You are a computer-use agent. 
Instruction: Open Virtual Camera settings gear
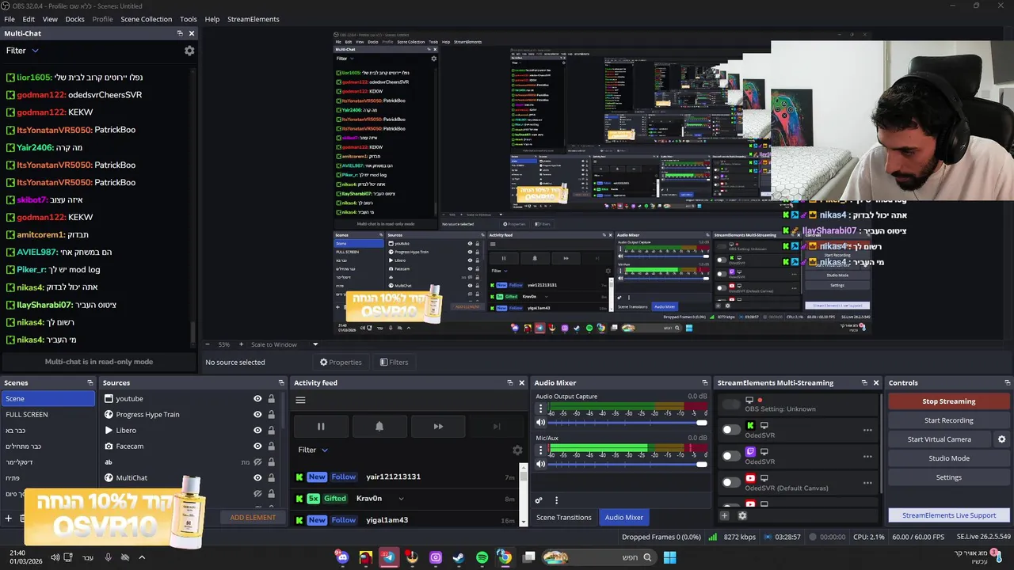(1001, 439)
